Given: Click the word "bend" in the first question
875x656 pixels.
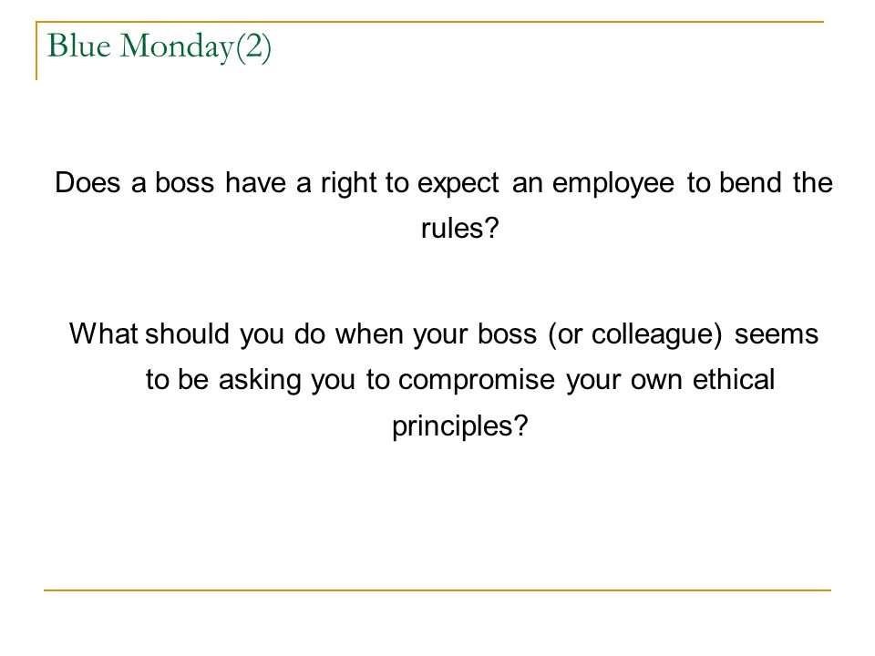Looking at the screenshot, I should (x=750, y=182).
